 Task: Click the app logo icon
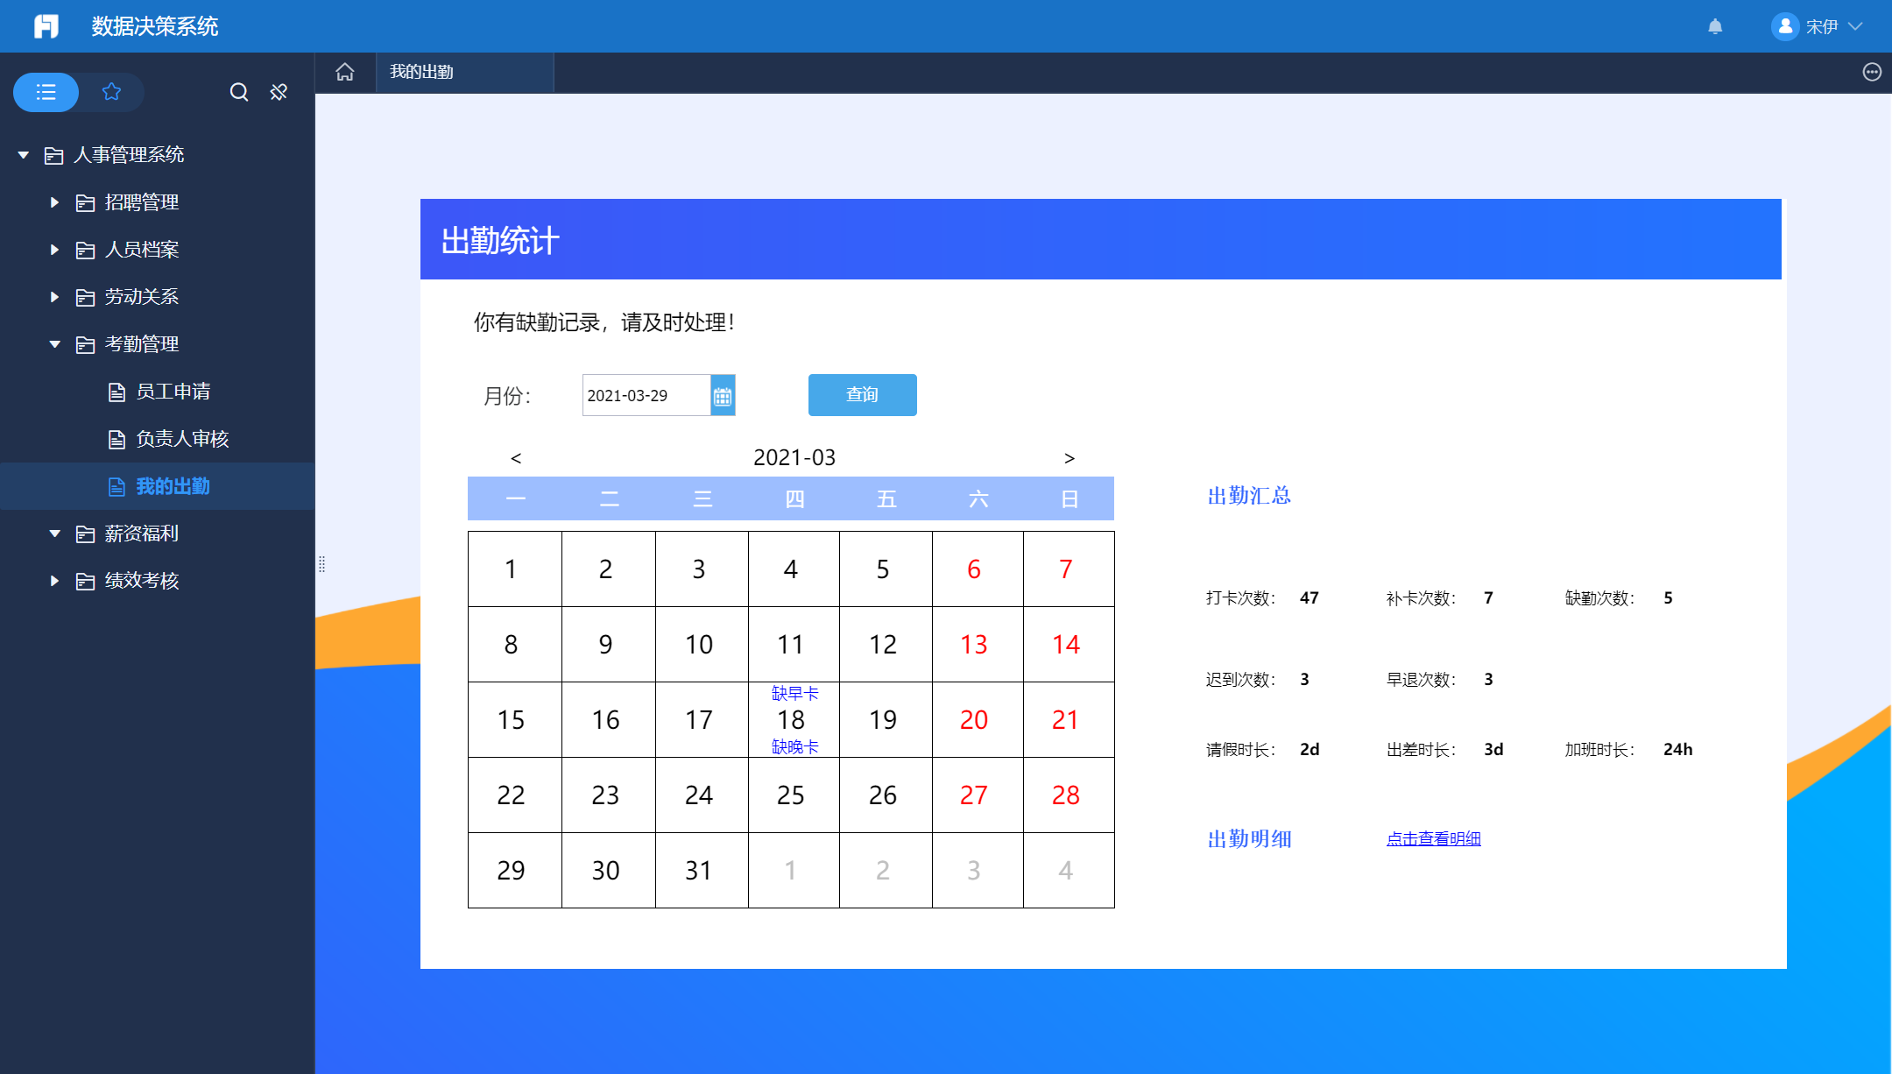[x=46, y=26]
